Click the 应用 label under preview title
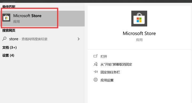 tap(139, 40)
